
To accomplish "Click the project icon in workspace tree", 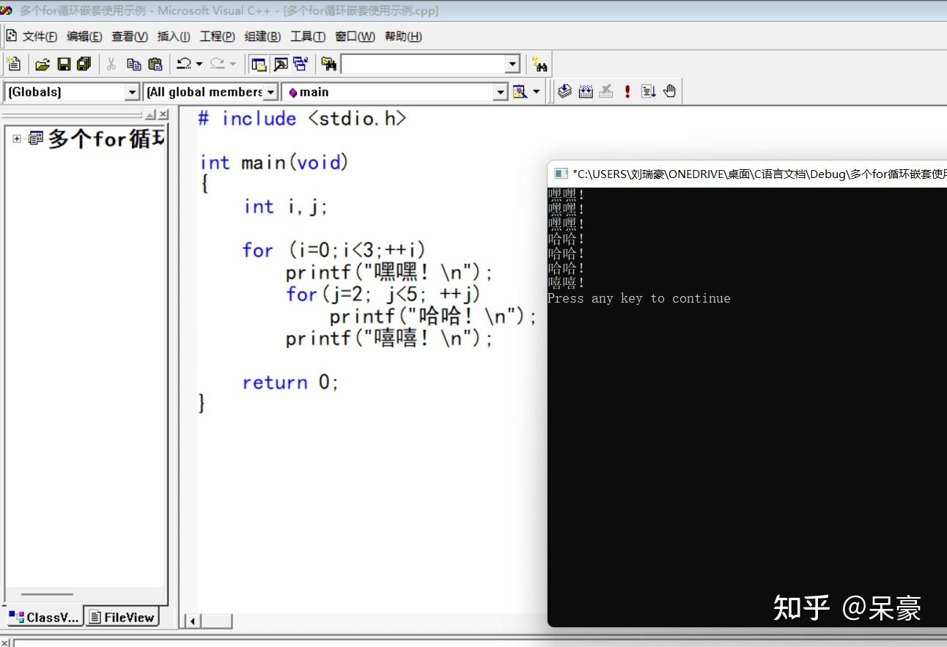I will [x=36, y=138].
